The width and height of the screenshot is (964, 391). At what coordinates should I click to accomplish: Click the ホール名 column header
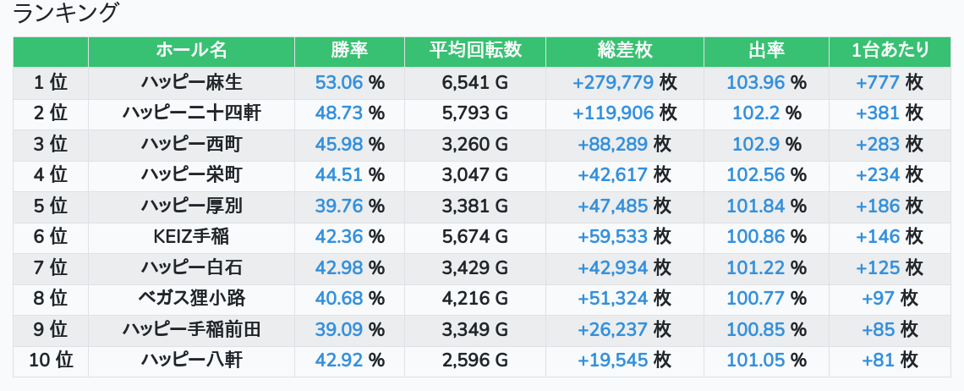(x=191, y=51)
